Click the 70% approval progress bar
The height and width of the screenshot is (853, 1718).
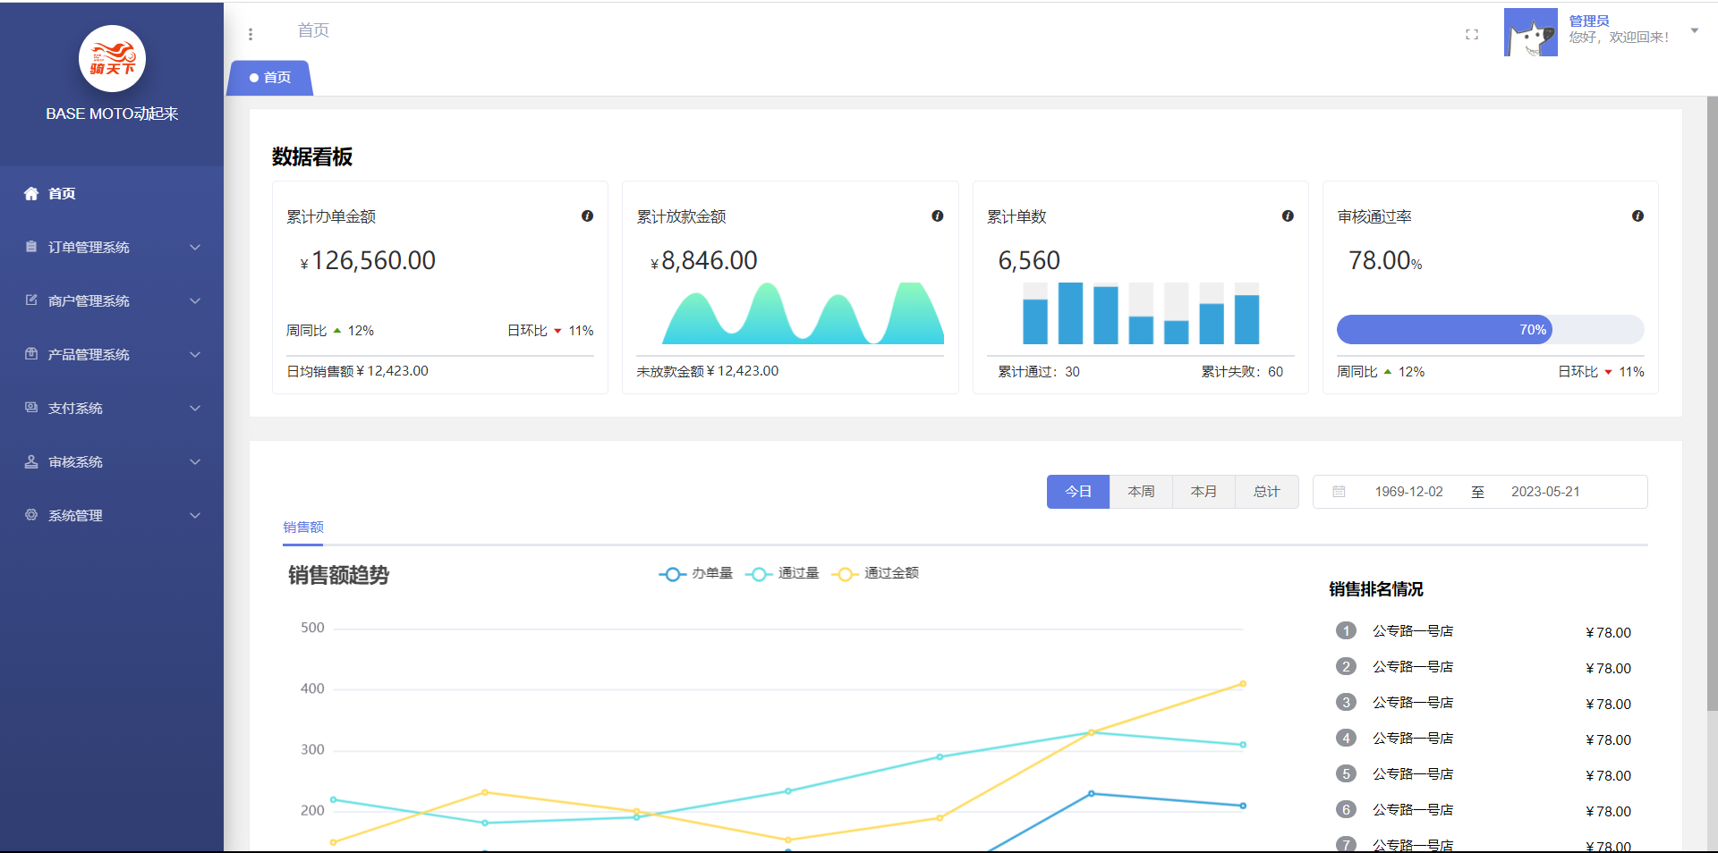1490,330
